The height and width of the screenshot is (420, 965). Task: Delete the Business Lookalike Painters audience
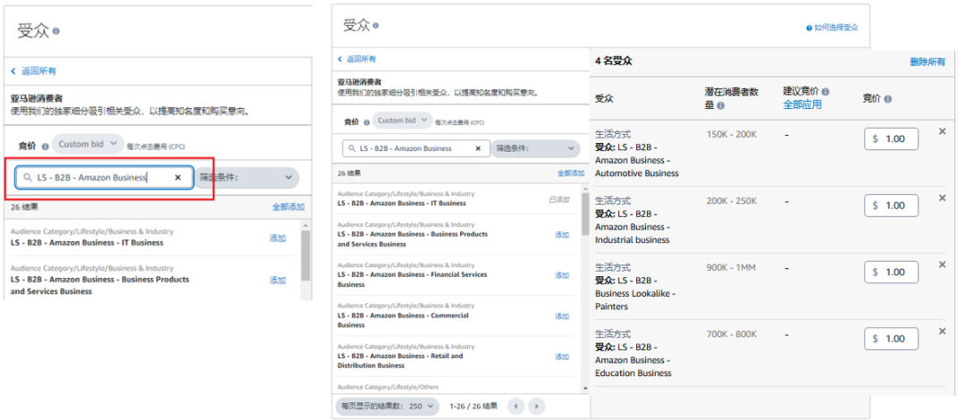[942, 265]
